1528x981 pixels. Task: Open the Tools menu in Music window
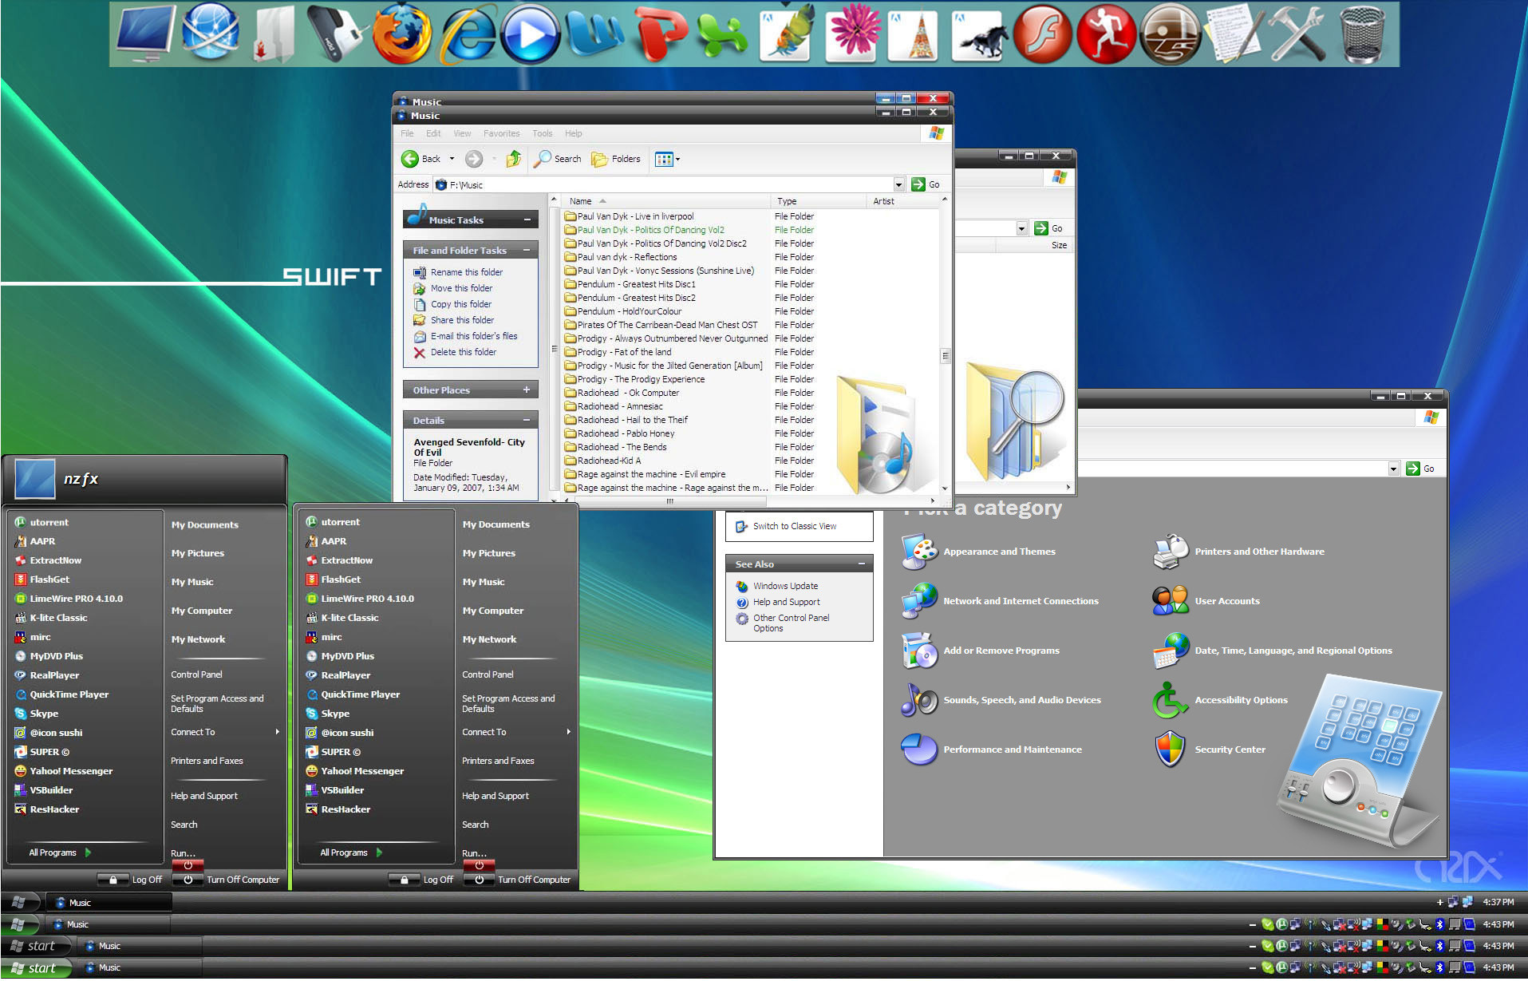[543, 133]
